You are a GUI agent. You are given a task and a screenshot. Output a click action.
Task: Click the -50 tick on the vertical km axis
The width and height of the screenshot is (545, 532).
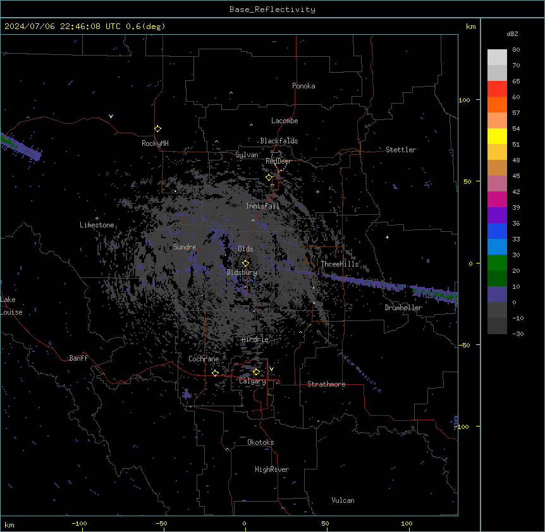point(464,345)
